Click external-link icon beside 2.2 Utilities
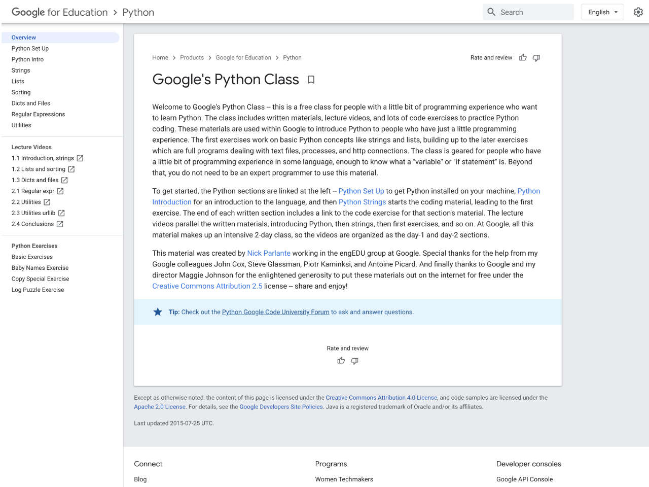 47,202
